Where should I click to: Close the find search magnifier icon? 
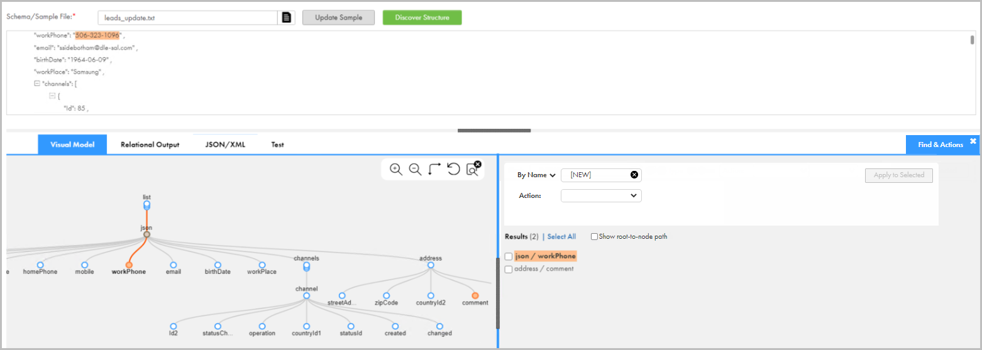pyautogui.click(x=473, y=168)
